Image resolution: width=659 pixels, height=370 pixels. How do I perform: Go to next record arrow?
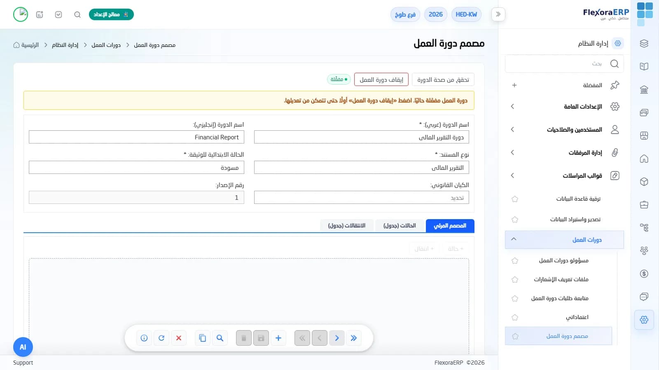(x=337, y=338)
